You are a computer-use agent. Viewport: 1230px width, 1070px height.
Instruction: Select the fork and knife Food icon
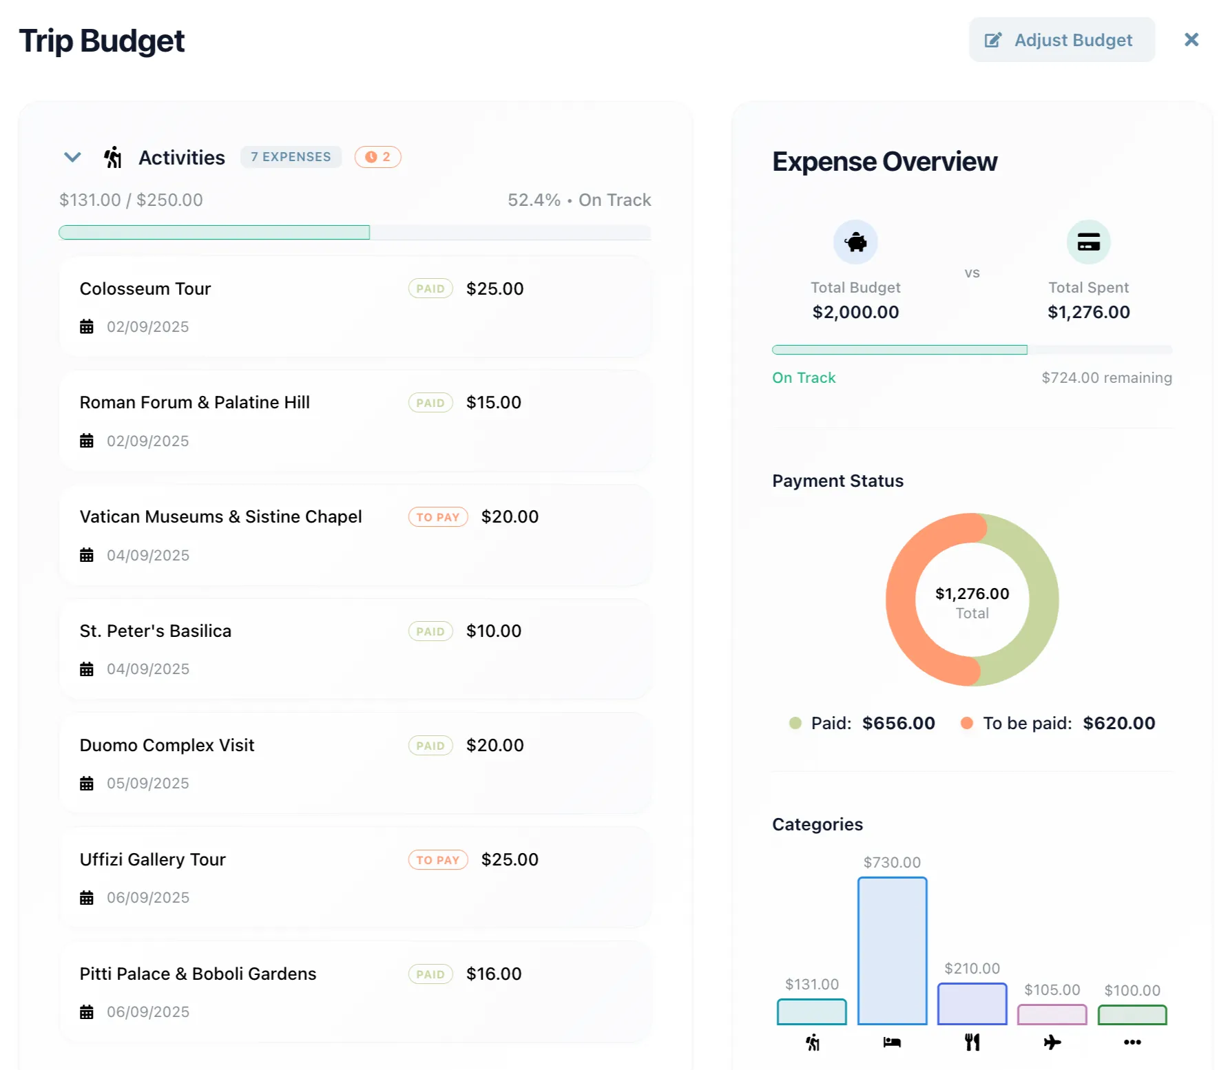[x=972, y=1042]
